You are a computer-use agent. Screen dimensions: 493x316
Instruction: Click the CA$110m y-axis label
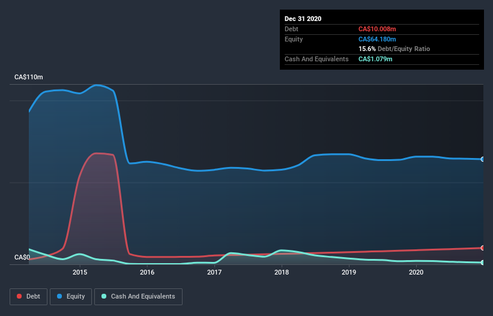[29, 77]
